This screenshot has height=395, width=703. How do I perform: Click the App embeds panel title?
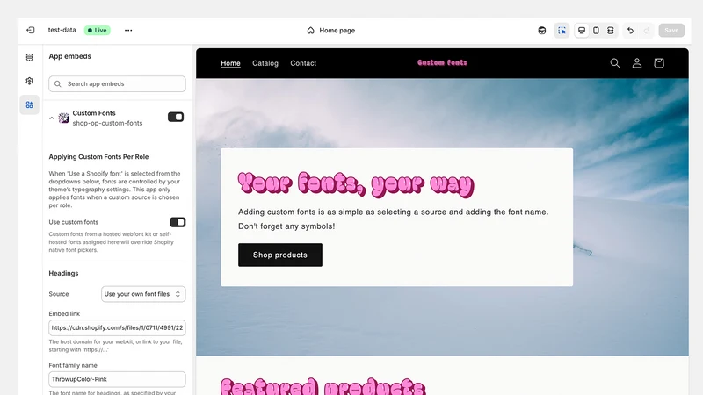(70, 56)
